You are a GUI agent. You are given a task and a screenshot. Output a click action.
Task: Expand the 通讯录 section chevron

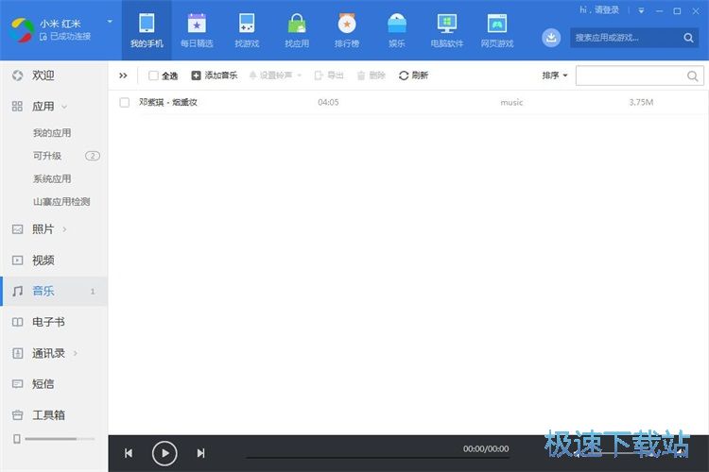pyautogui.click(x=76, y=353)
